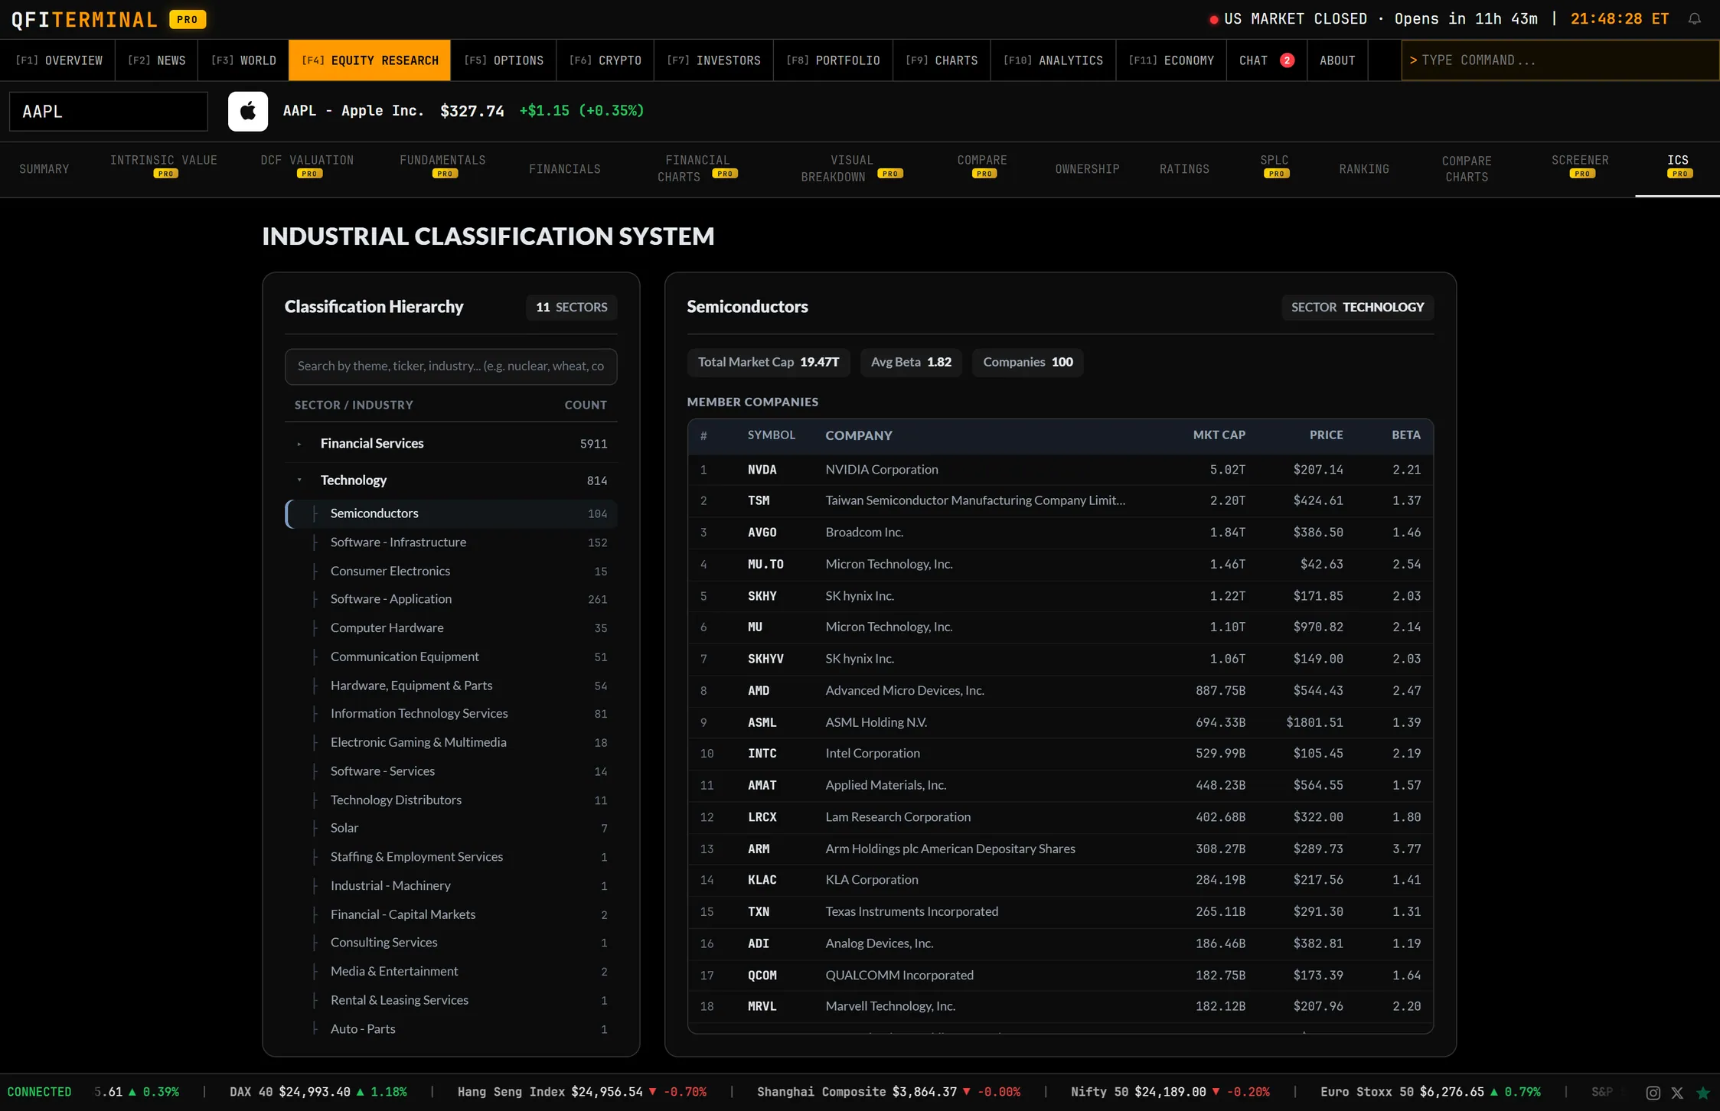Open the SPLC sub-tab

click(1274, 168)
